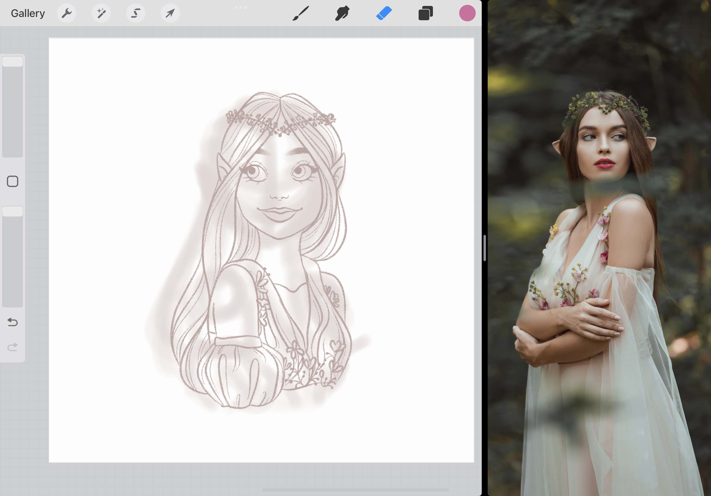This screenshot has width=711, height=496.
Task: Select the Paint brush tool
Action: 301,13
